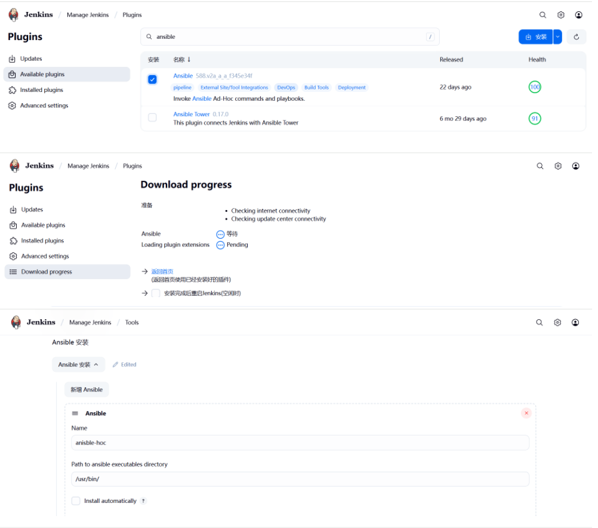Screen dimensions: 598x528
Task: Click pencil Edited icon near Ansible 安装
Action: coord(115,365)
